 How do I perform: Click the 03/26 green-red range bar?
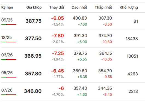[x=9, y=60]
